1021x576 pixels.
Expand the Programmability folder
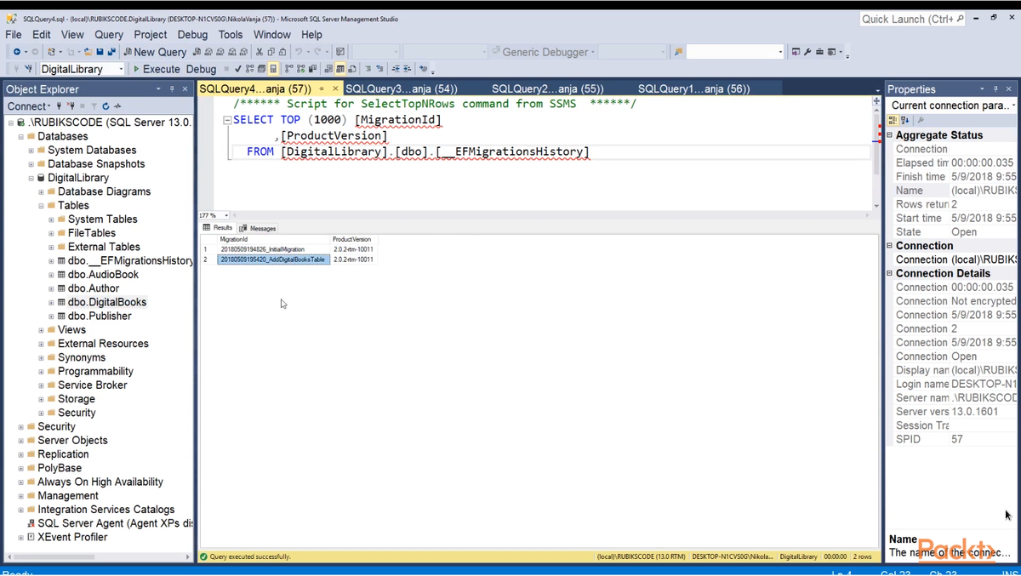pos(41,372)
